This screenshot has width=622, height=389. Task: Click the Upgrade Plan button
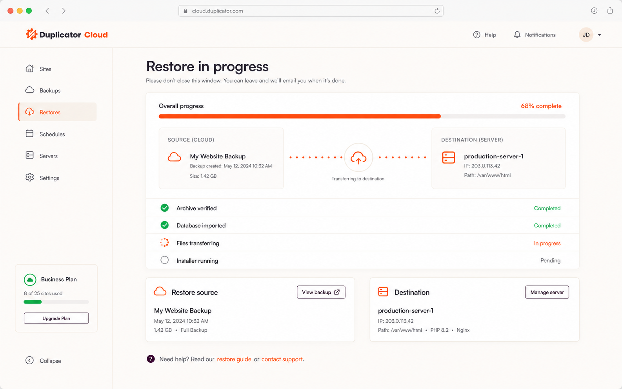[56, 318]
